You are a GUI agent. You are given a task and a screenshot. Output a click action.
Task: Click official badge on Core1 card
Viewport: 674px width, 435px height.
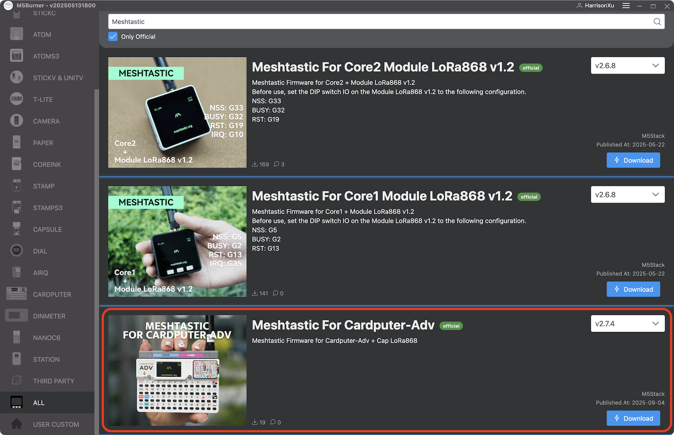pyautogui.click(x=529, y=197)
